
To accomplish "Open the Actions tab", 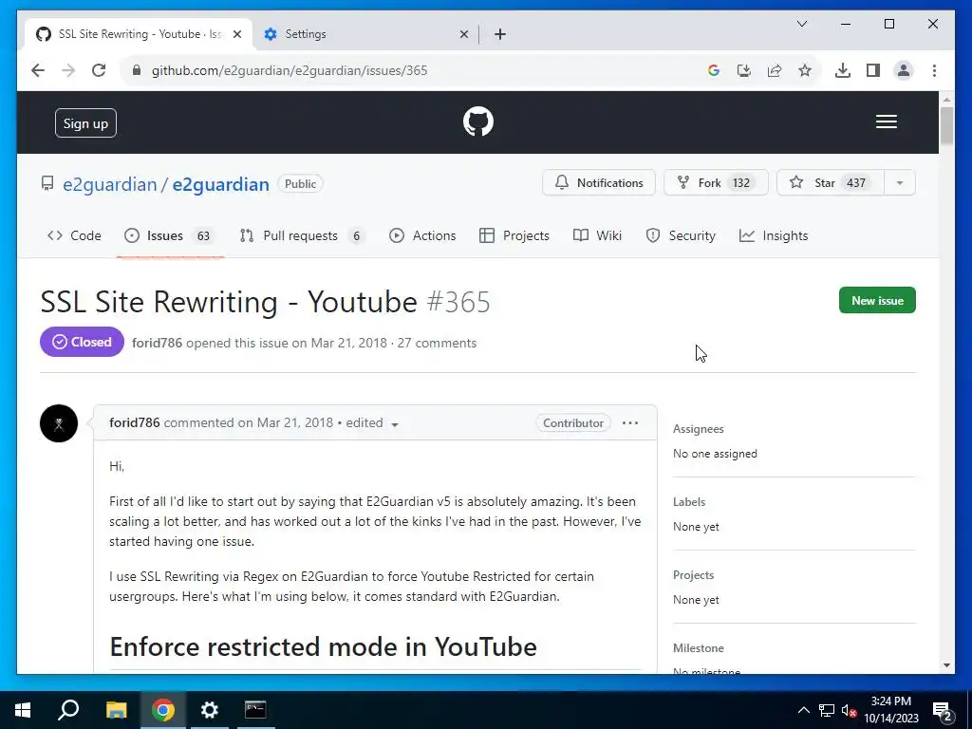I will click(x=422, y=235).
